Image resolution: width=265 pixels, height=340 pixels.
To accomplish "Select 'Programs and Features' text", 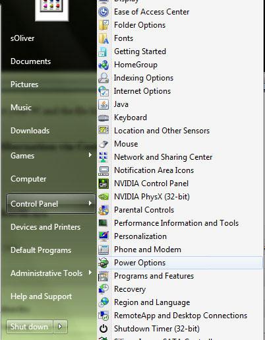I will tap(154, 276).
